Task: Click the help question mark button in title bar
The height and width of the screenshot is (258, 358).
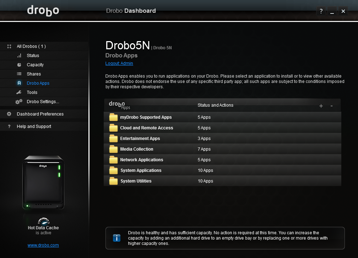Action: tap(321, 11)
